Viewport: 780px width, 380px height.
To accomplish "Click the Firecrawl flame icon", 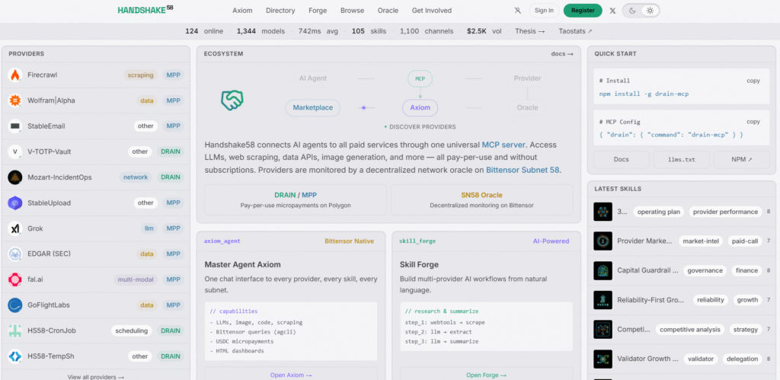I will click(14, 75).
